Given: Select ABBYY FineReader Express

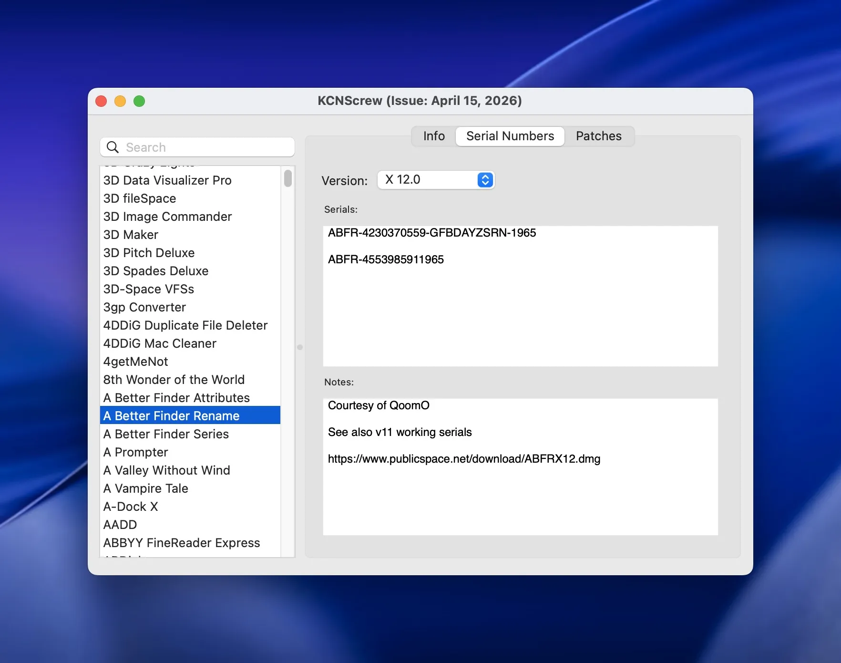Looking at the screenshot, I should pos(190,543).
